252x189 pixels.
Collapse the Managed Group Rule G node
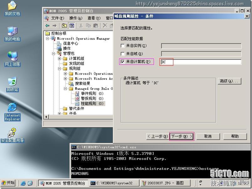pyautogui.click(x=65, y=89)
